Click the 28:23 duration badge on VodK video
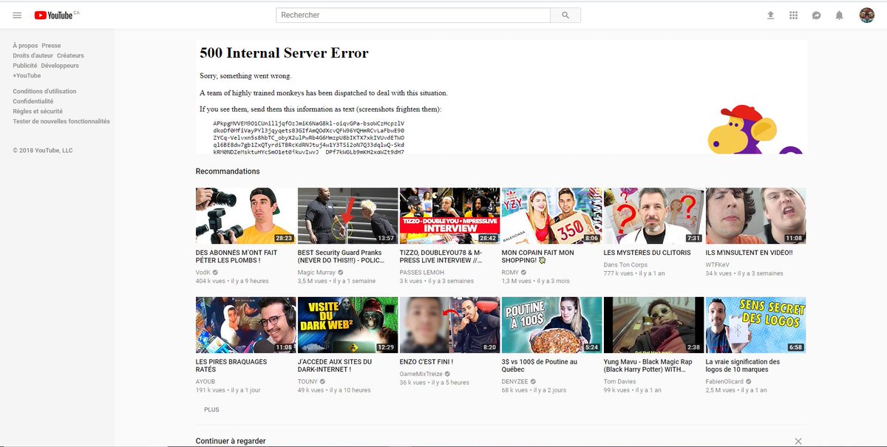Viewport: 887px width, 447px height. pos(284,238)
